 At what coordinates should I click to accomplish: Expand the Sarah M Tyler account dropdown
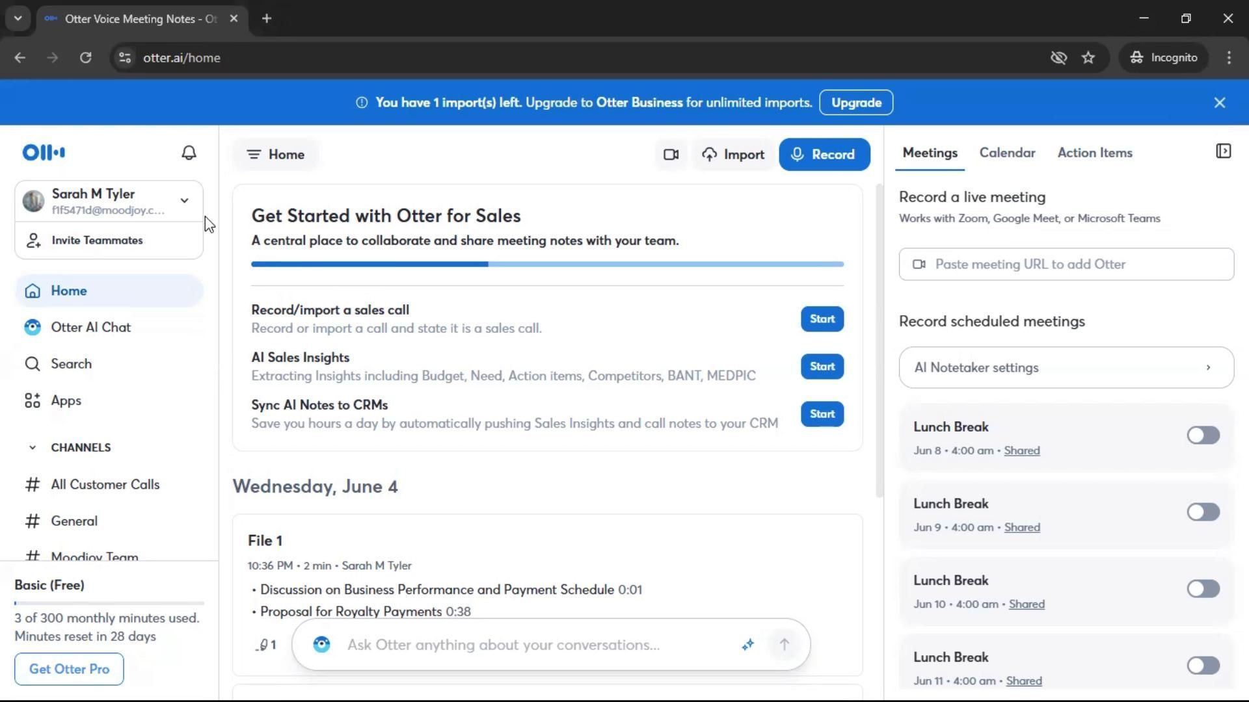184,201
